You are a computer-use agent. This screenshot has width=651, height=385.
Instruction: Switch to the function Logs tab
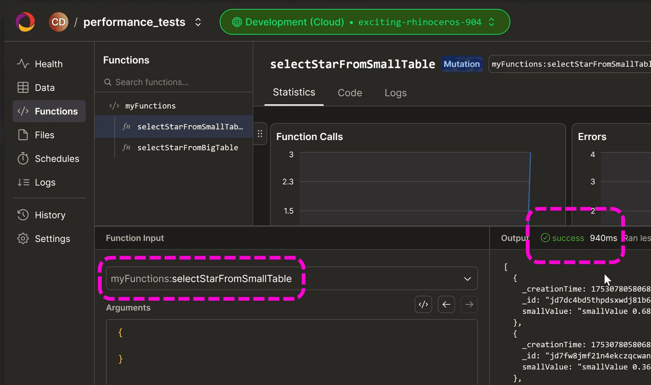tap(395, 93)
